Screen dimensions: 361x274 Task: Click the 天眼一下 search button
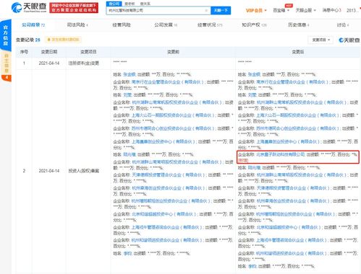[221, 10]
